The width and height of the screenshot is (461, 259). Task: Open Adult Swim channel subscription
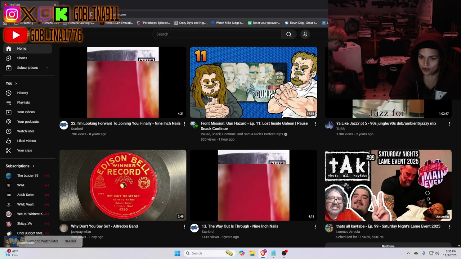click(x=27, y=195)
